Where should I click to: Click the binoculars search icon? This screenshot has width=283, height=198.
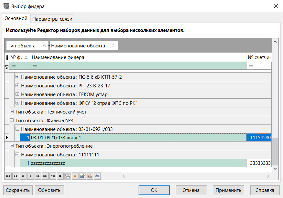pos(97,176)
